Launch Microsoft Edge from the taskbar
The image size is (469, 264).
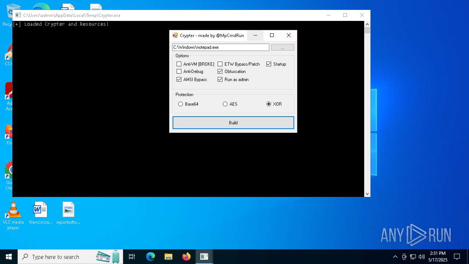pyautogui.click(x=151, y=257)
